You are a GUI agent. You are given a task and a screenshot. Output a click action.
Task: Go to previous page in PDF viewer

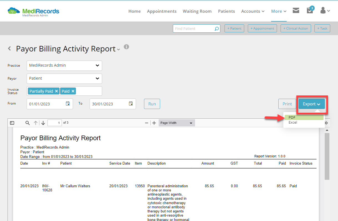click(x=36, y=123)
